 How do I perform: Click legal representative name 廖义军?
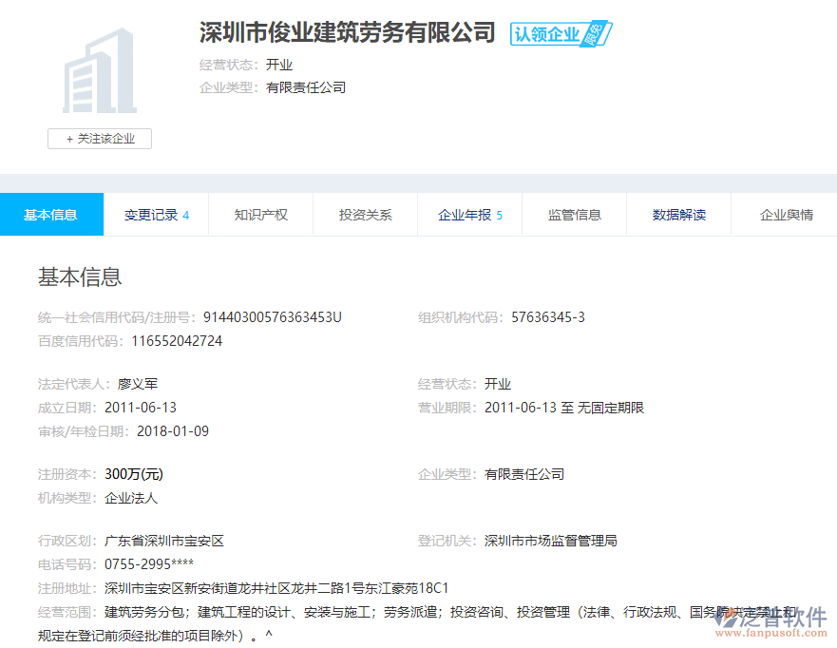138,384
